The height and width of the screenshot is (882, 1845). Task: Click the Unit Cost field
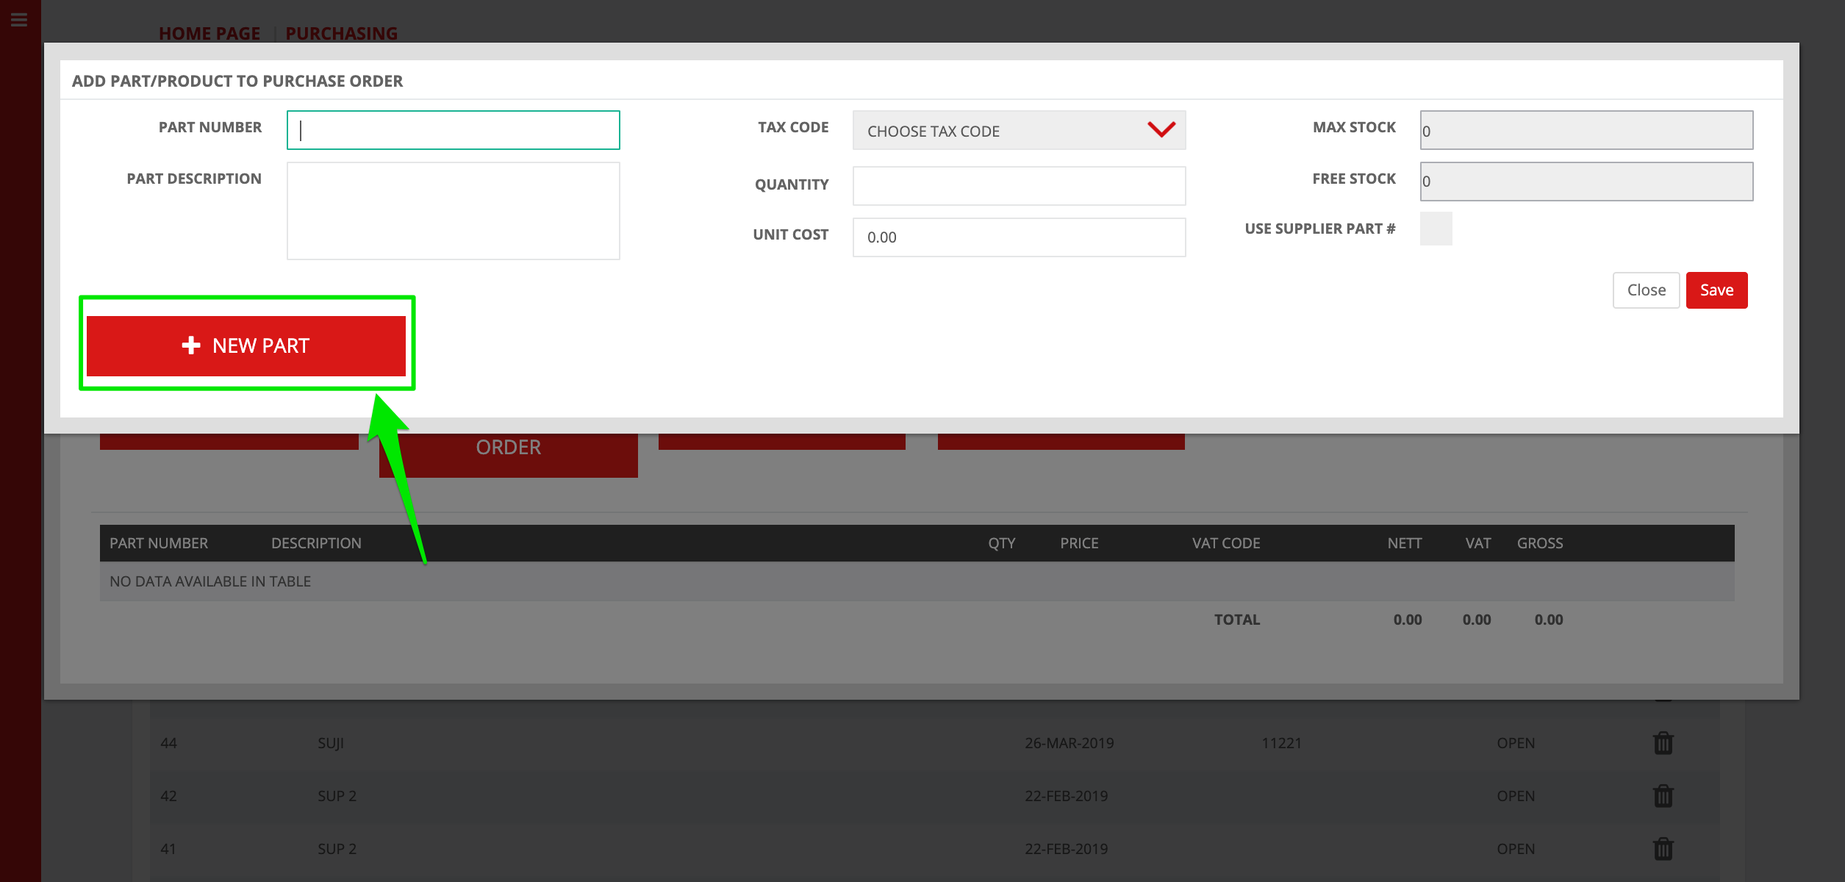(1019, 237)
